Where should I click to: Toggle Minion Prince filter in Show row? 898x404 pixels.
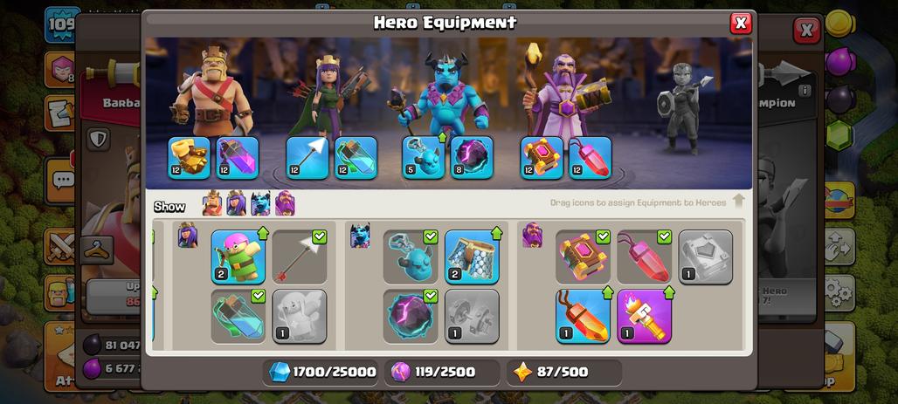(x=260, y=203)
